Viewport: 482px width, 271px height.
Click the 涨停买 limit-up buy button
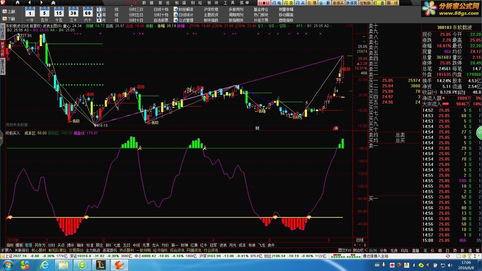(338, 3)
